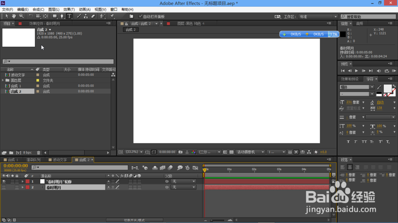
Task: Select the Selection arrow tool
Action: pos(7,16)
